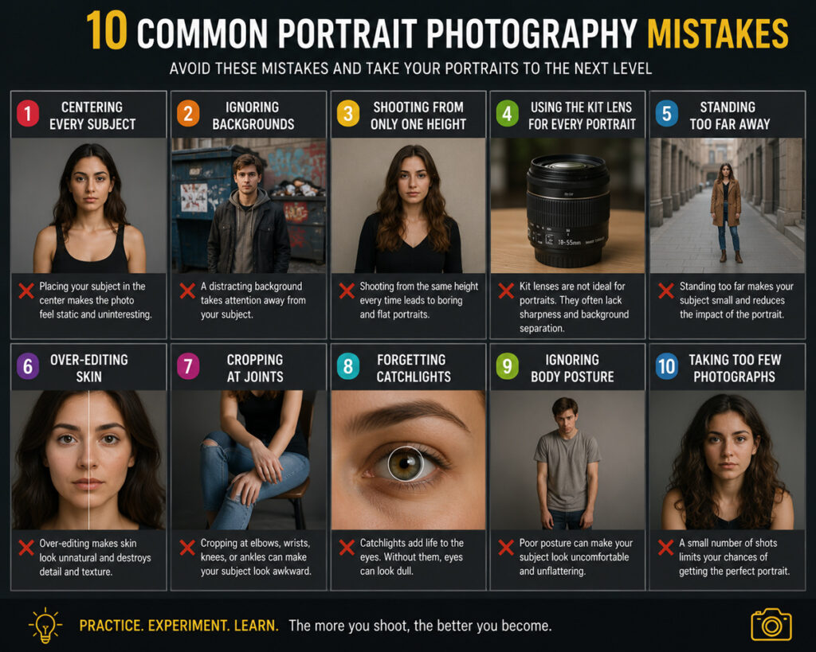Click the photo under 'Shooting From Only One Height'

click(x=409, y=205)
